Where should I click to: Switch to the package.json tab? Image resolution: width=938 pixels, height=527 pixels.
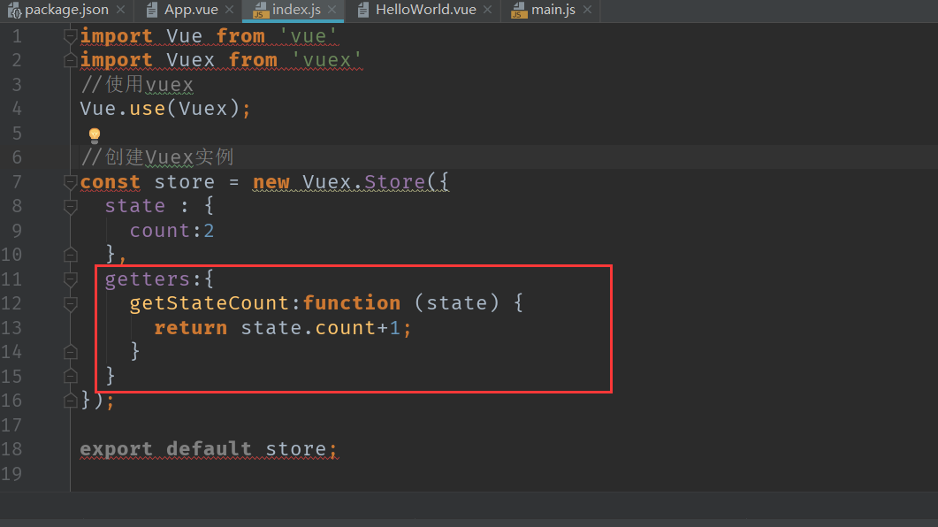coord(65,11)
